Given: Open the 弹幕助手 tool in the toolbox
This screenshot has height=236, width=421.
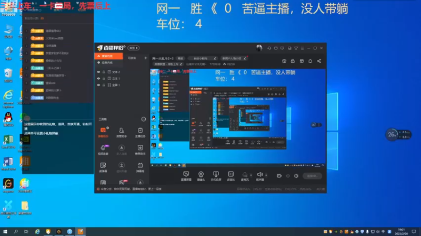Looking at the screenshot, I should (x=103, y=133).
